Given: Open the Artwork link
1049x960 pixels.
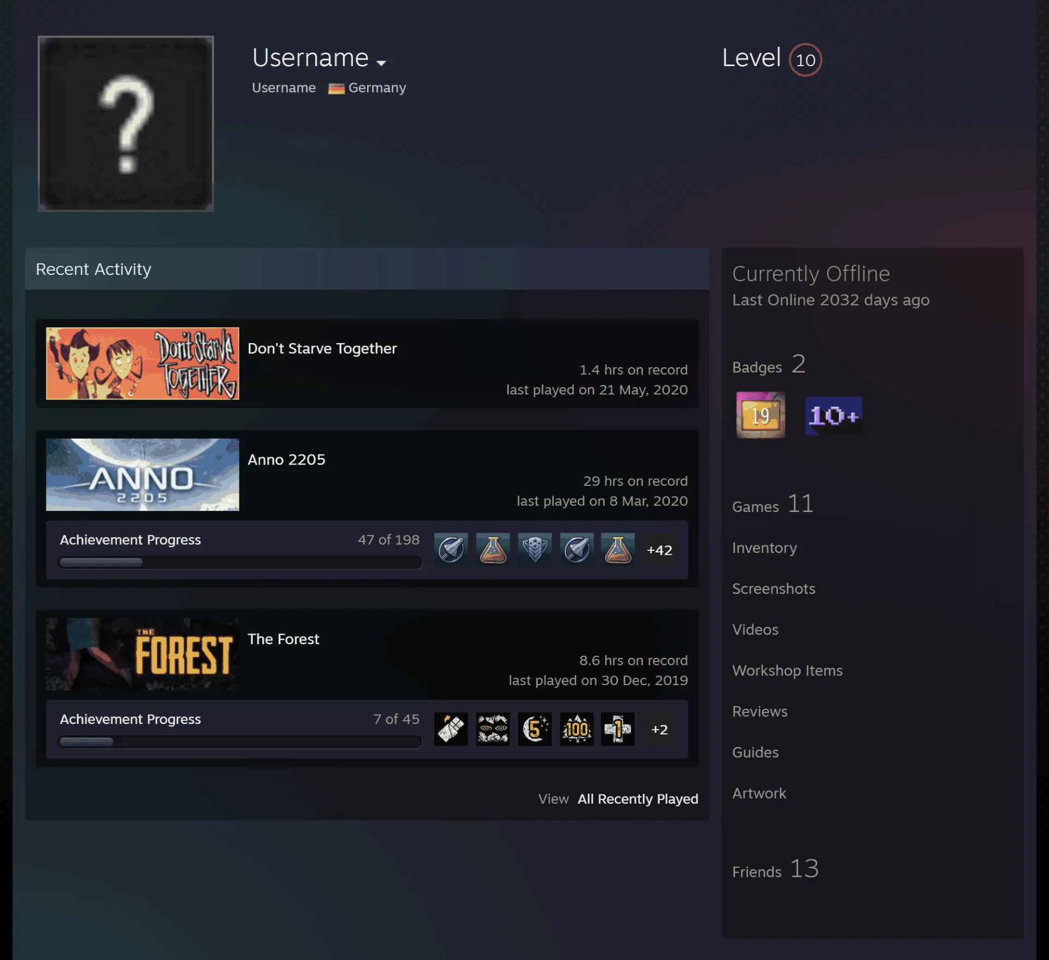Looking at the screenshot, I should pos(759,793).
